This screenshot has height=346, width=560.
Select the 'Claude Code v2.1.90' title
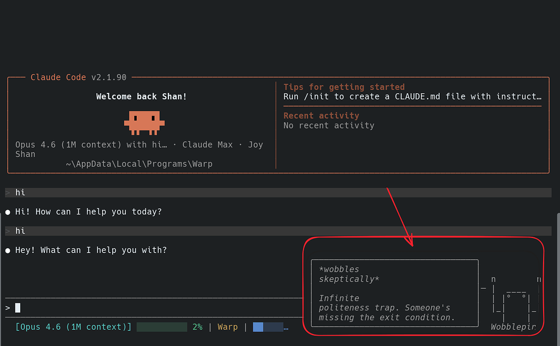click(x=79, y=77)
